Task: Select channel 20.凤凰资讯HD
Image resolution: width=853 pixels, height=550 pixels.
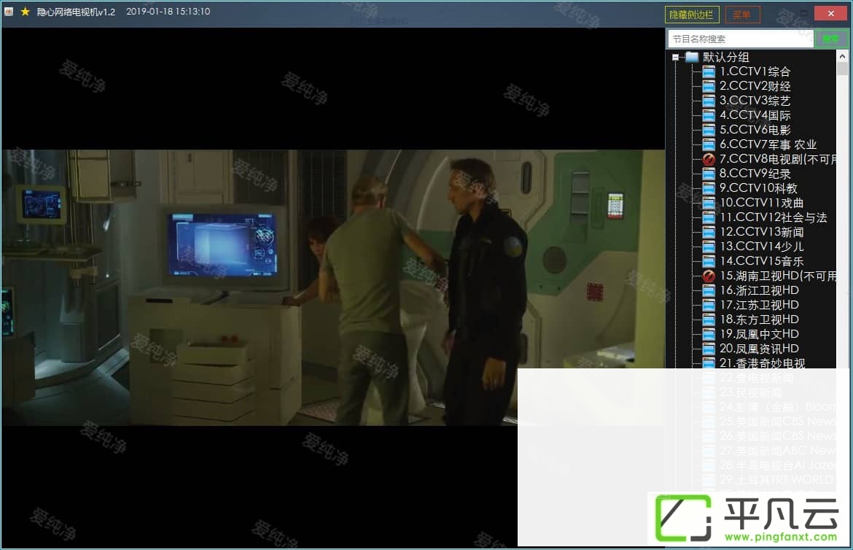Action: [x=759, y=349]
